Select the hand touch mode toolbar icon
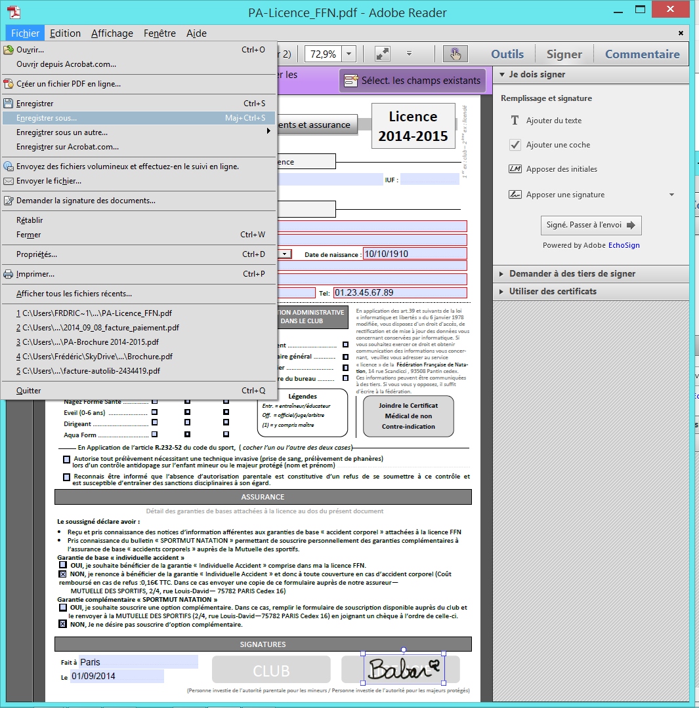 tap(455, 54)
